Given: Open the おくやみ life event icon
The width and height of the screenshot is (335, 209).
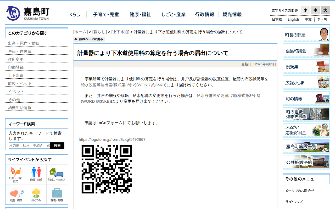Looking at the screenshot, I should [36, 194].
